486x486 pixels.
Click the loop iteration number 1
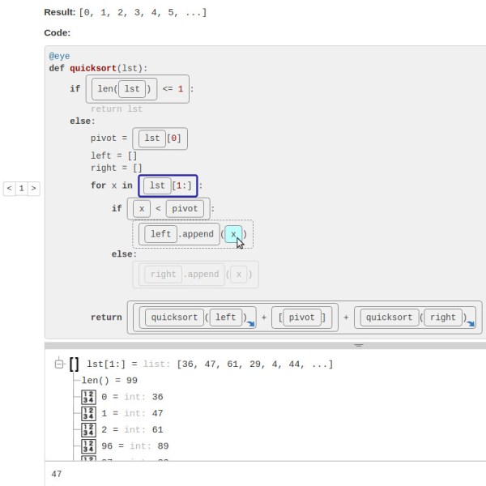tap(21, 189)
